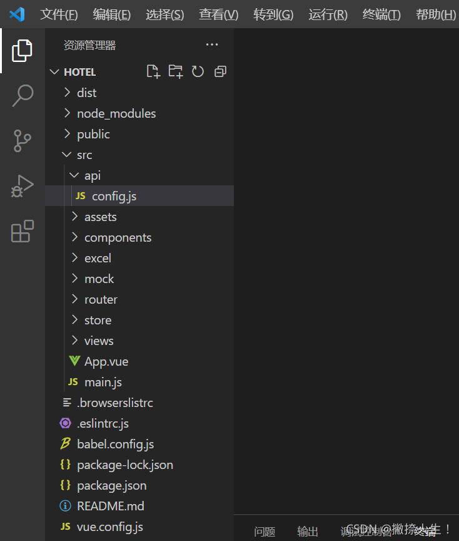Click the VS Code logo icon
This screenshot has height=541, width=459.
[x=18, y=14]
